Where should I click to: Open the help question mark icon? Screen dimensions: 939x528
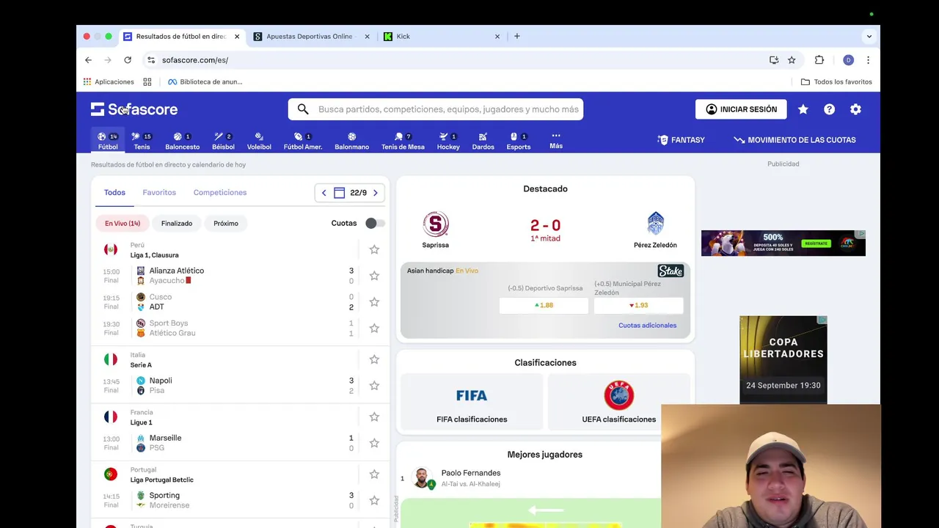tap(829, 109)
